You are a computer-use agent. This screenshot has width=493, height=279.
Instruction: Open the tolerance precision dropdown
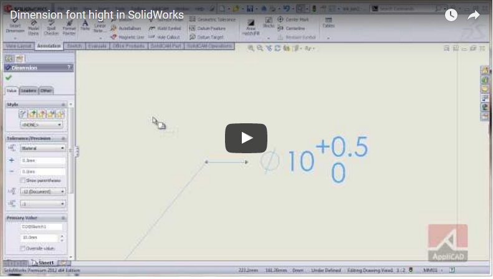coord(42,204)
